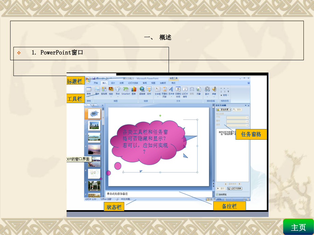The height and width of the screenshot is (235, 314).
Task: Select slide 3 lake thumbnail
Action: [94, 138]
